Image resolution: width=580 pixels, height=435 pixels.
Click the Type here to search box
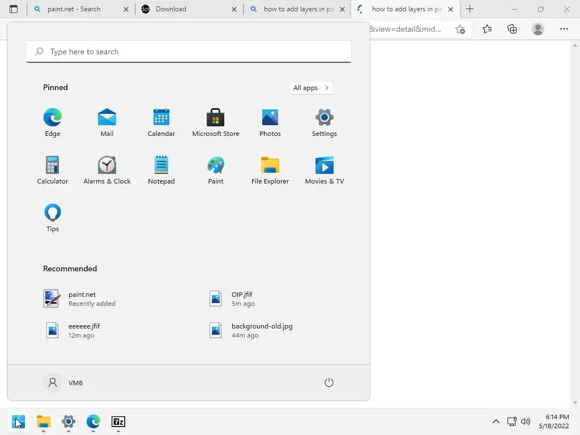point(189,52)
